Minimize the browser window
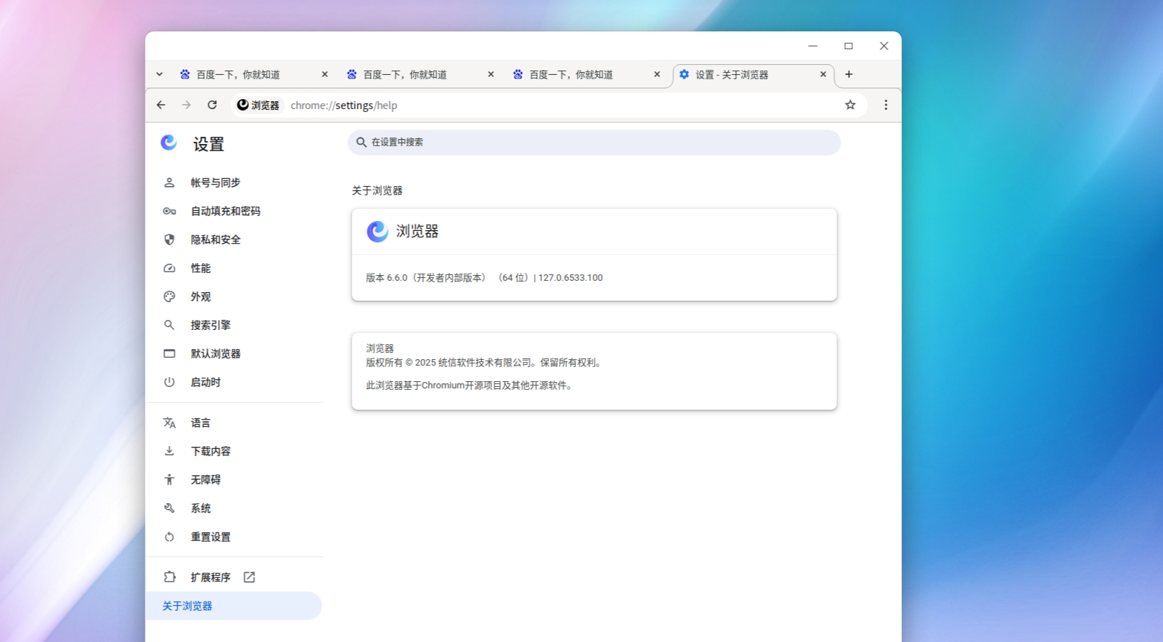Image resolution: width=1163 pixels, height=642 pixels. coord(813,46)
